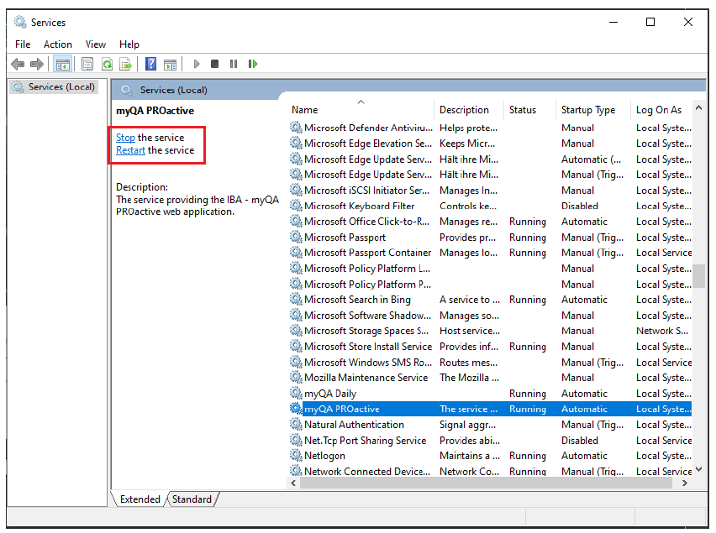Select the Microsoft Passport service row
The height and width of the screenshot is (533, 716).
(491, 237)
